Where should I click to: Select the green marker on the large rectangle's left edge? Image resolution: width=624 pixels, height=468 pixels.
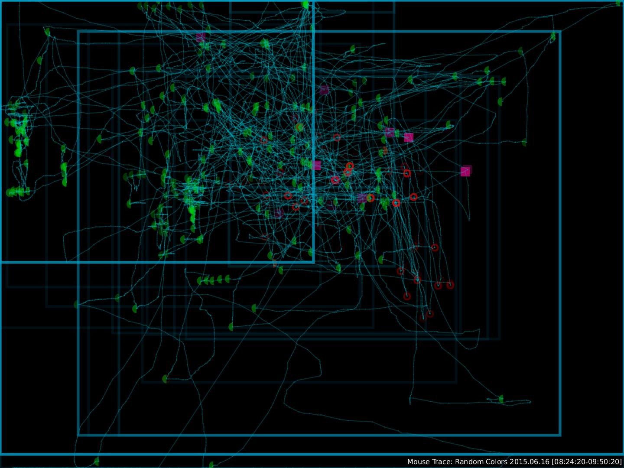tap(77, 305)
